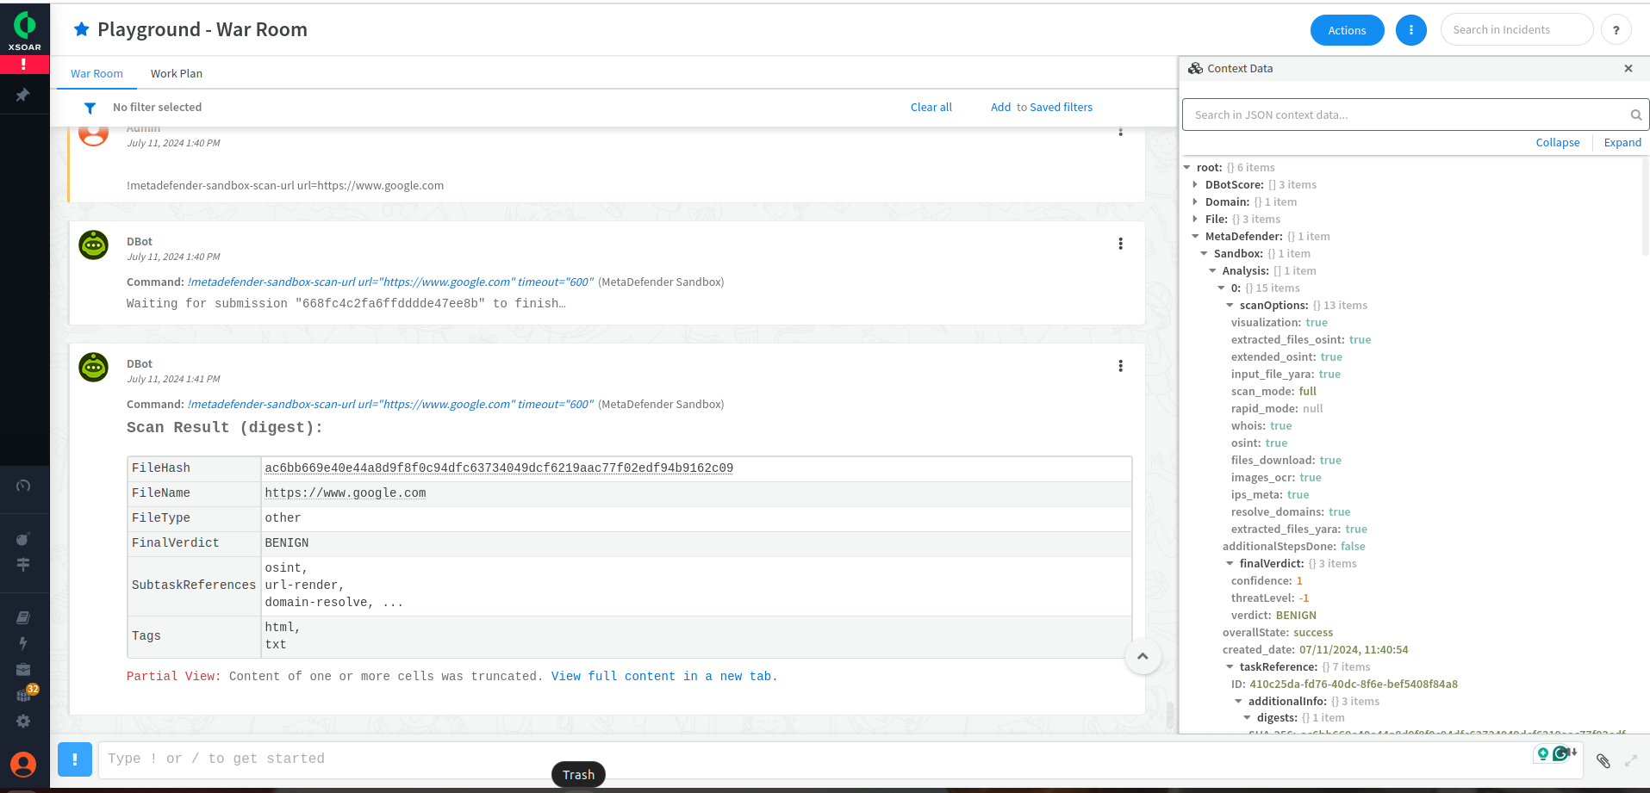Click the 'additionalStepsDone: false' row
Screen dimensions: 1650x793
1294,547
